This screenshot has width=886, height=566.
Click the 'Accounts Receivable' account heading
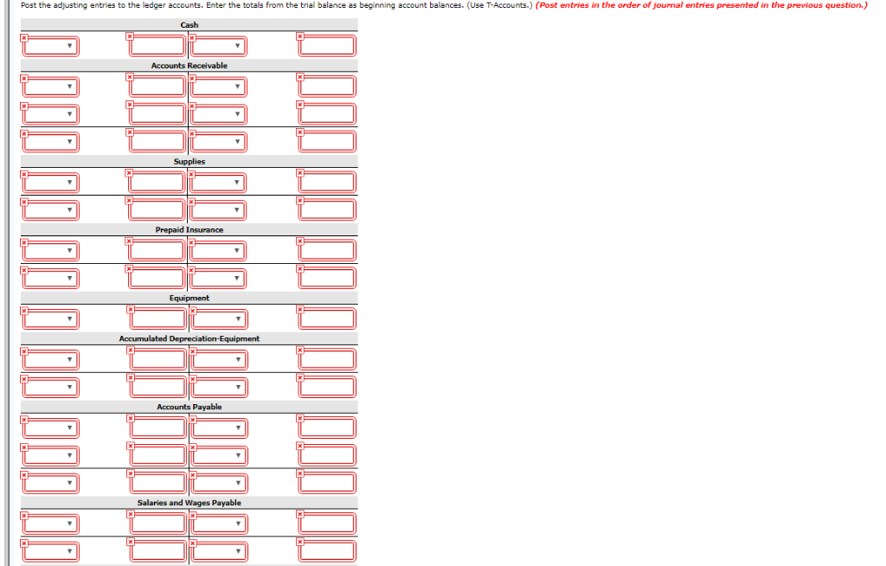click(189, 66)
